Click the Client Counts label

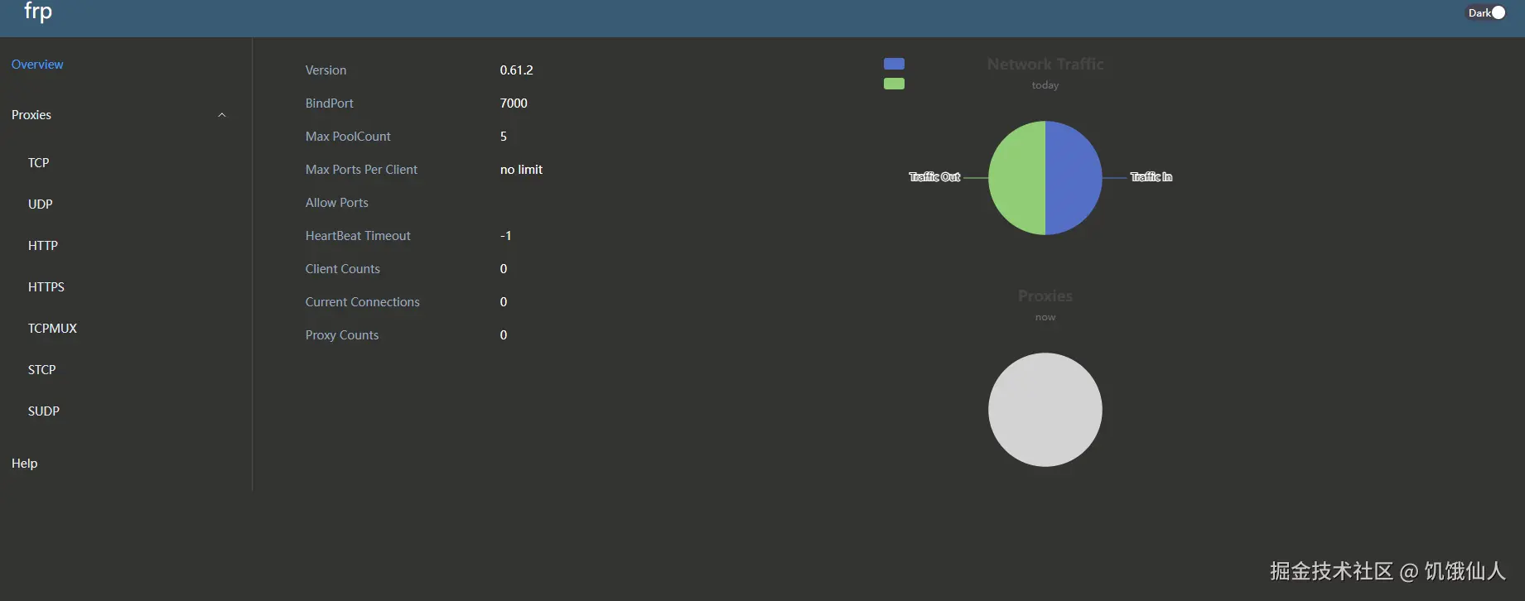point(342,269)
